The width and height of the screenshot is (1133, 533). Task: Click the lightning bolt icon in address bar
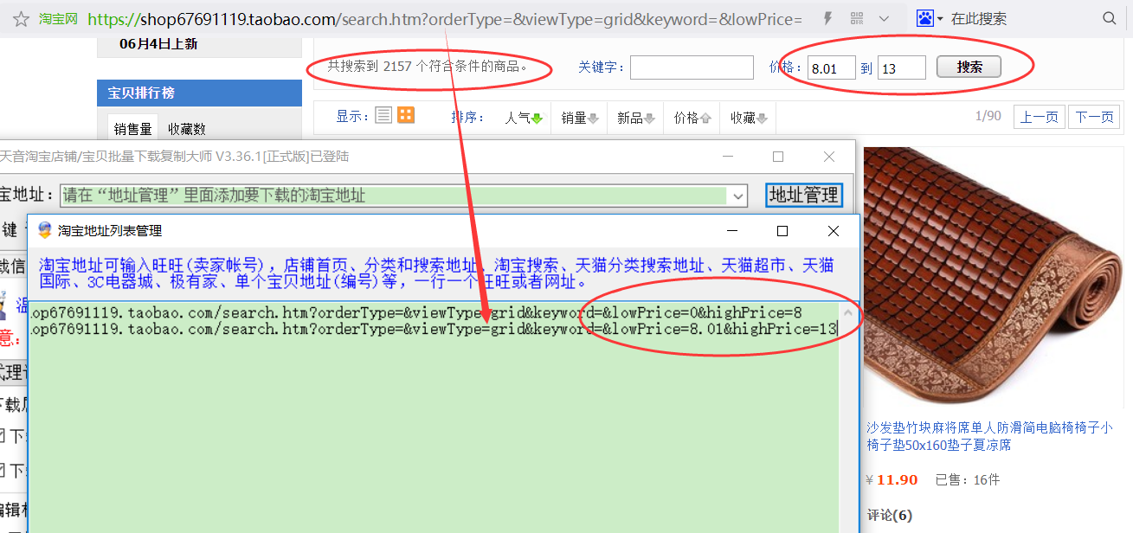(827, 19)
